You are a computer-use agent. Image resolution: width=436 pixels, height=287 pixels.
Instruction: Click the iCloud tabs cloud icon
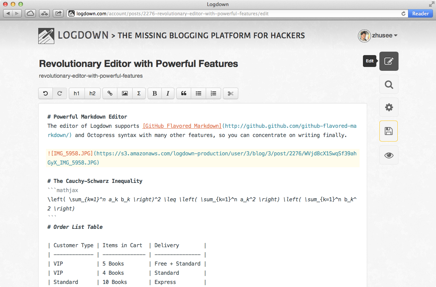point(30,13)
